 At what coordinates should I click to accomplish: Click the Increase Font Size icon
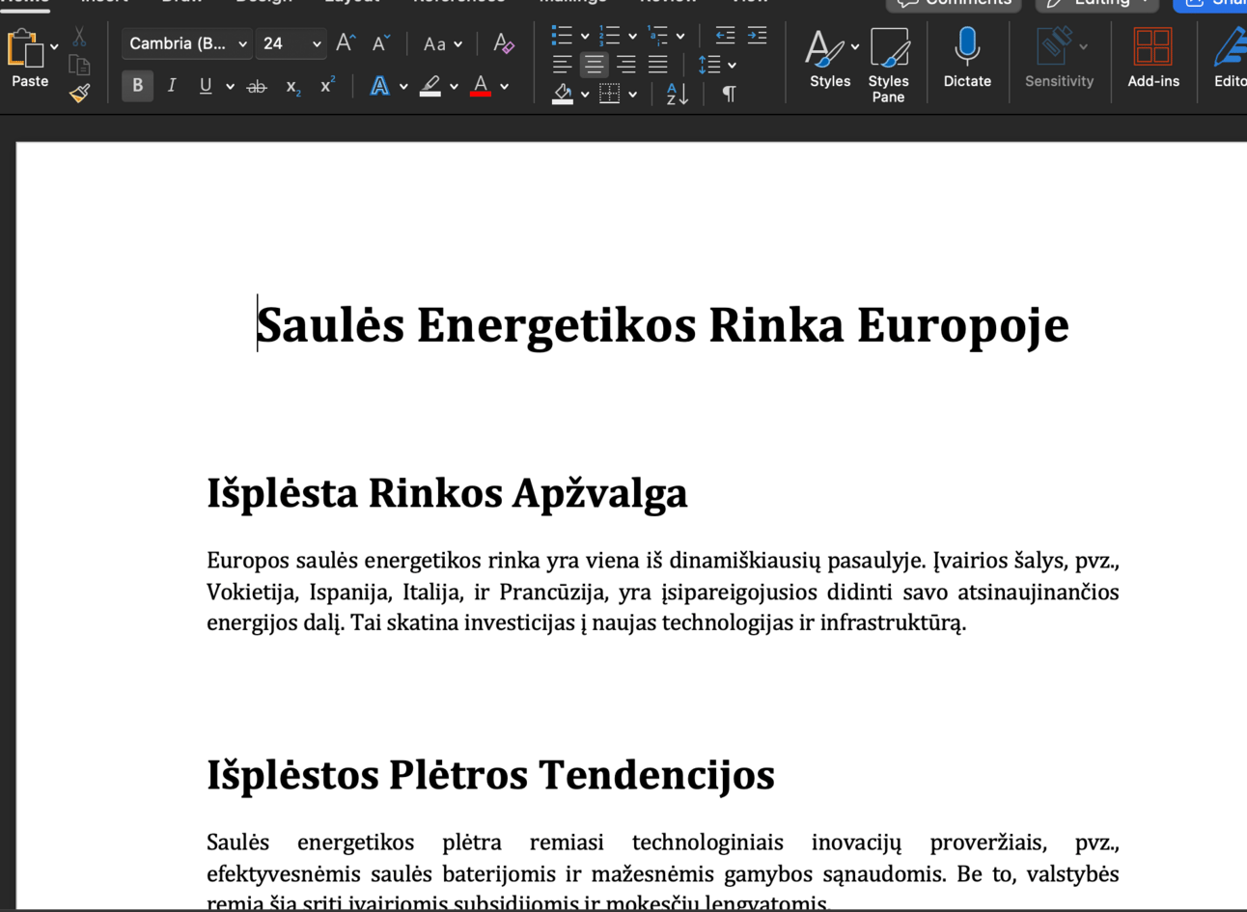click(346, 43)
